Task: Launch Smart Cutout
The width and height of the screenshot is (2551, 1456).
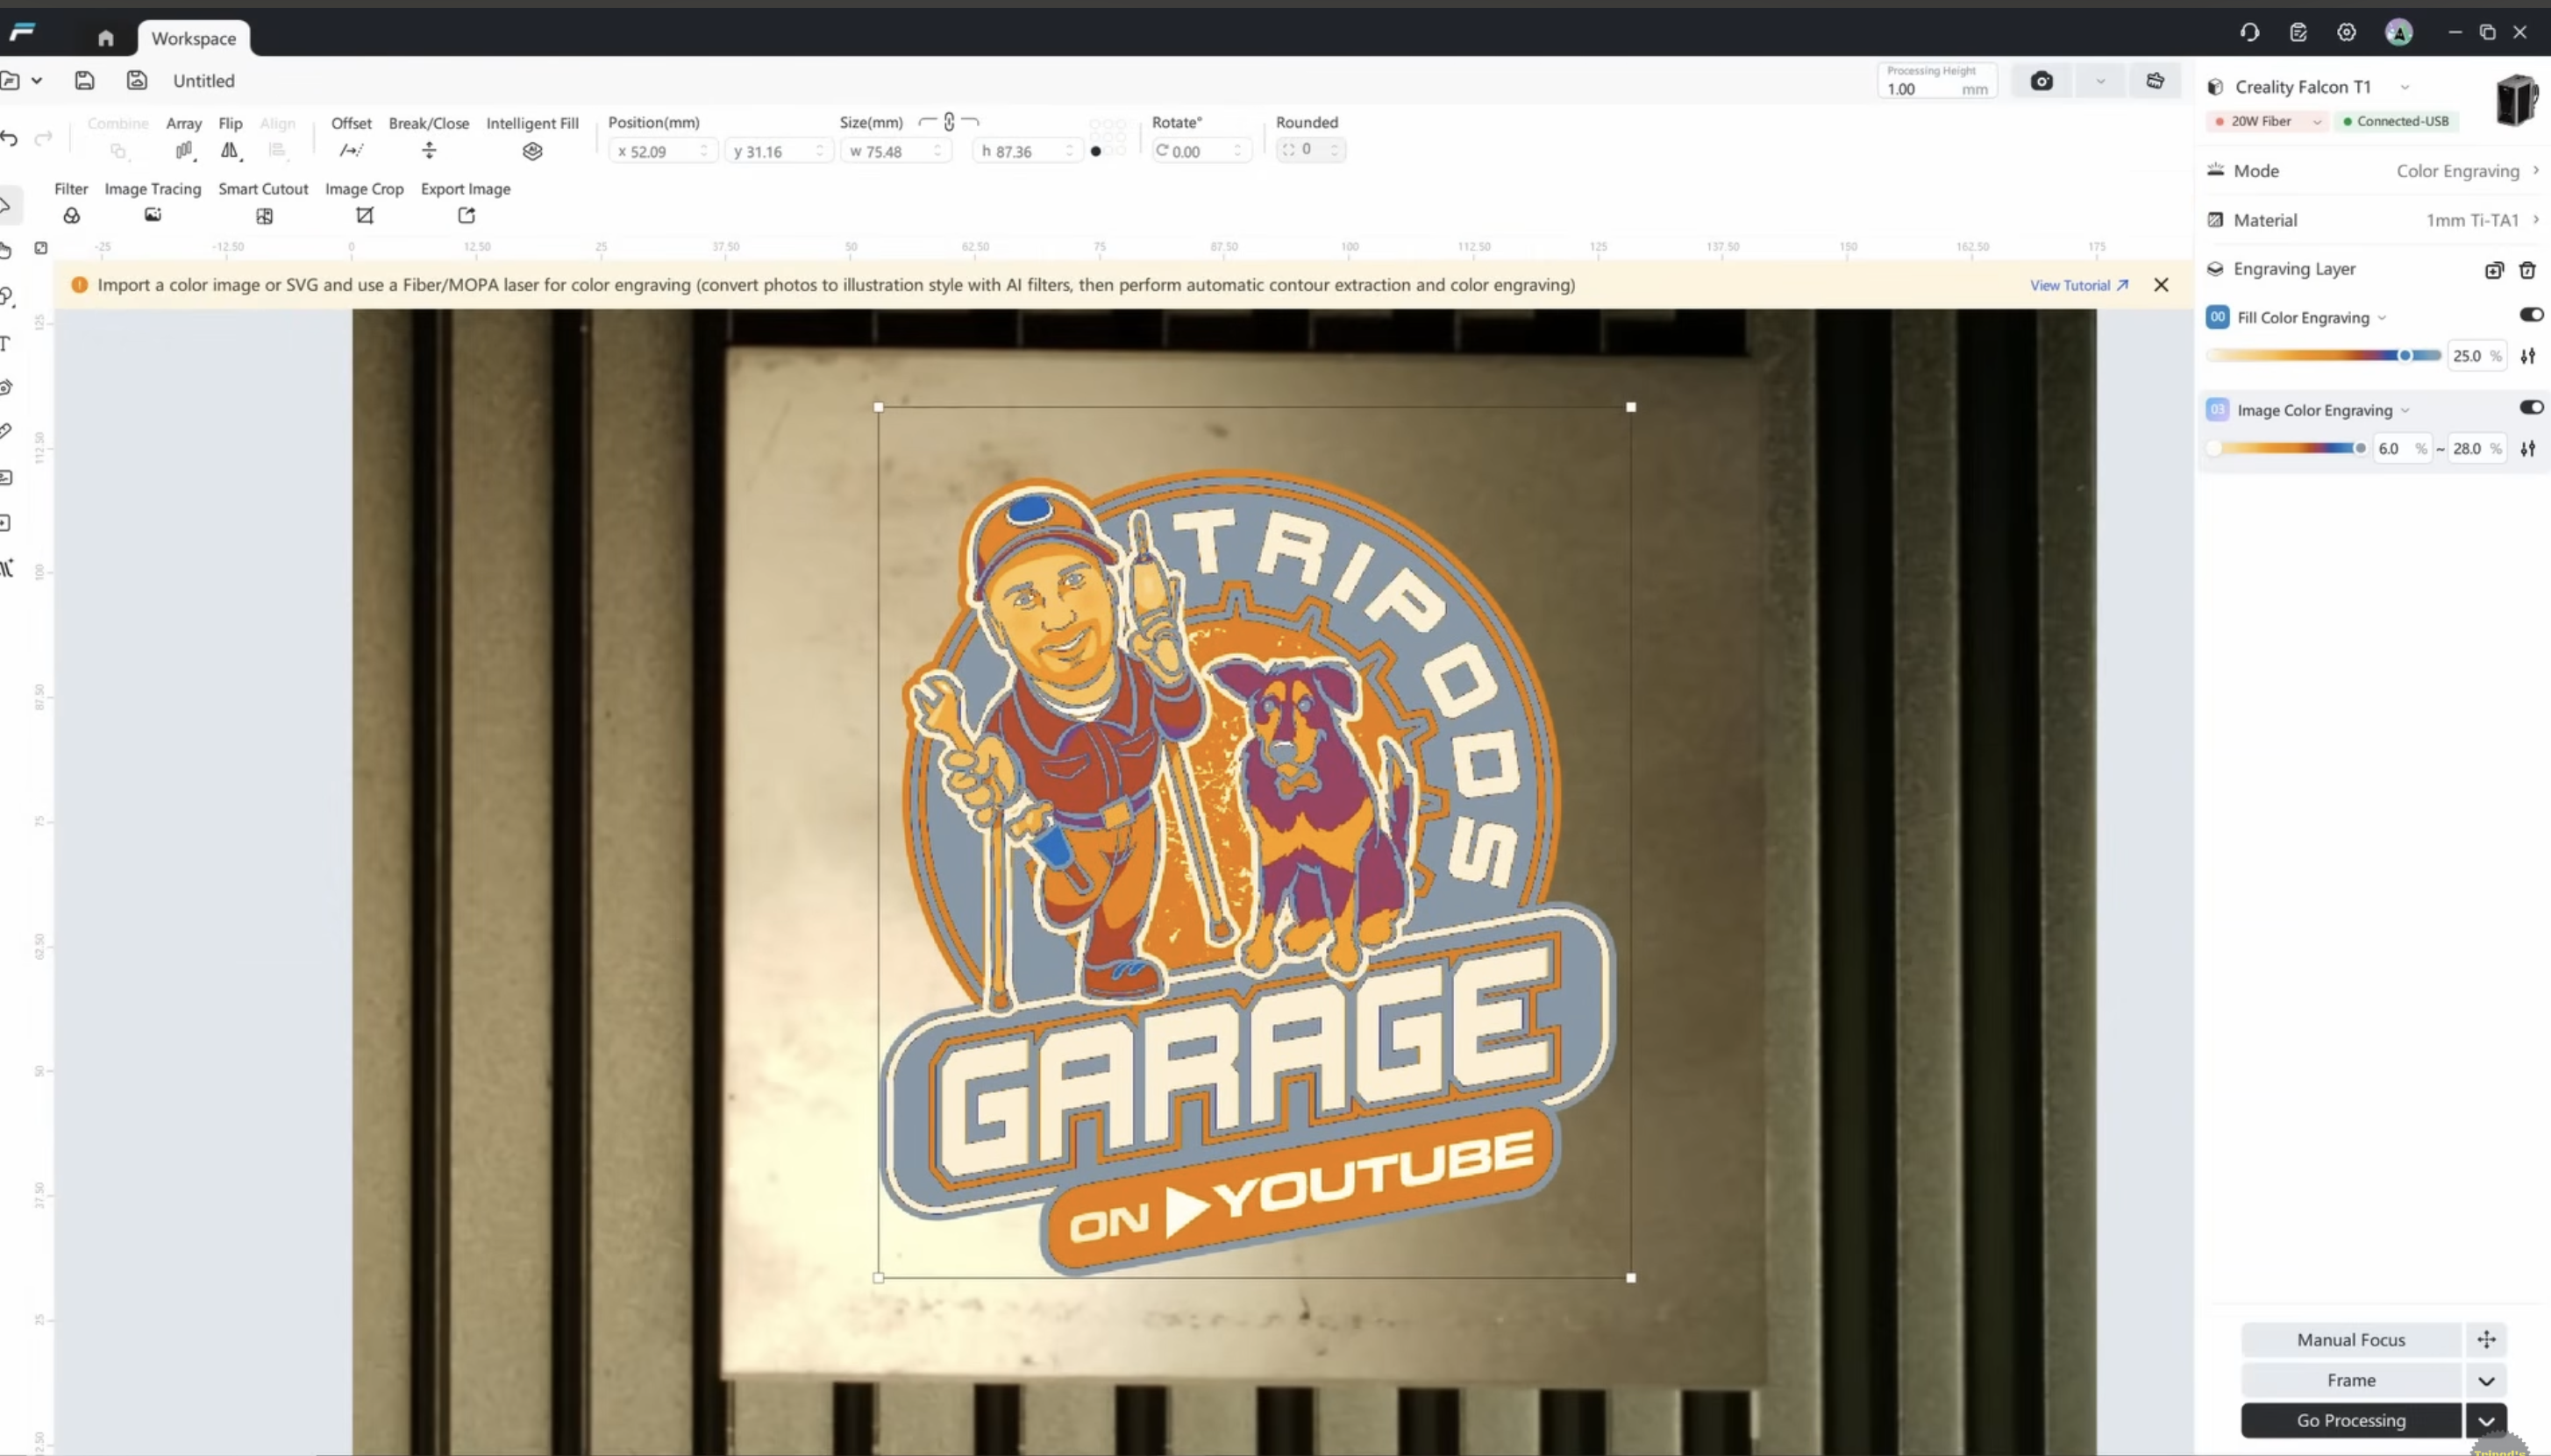Action: click(264, 203)
